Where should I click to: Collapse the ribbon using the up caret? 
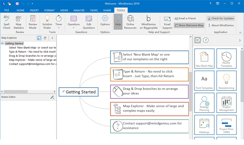[x=241, y=32]
